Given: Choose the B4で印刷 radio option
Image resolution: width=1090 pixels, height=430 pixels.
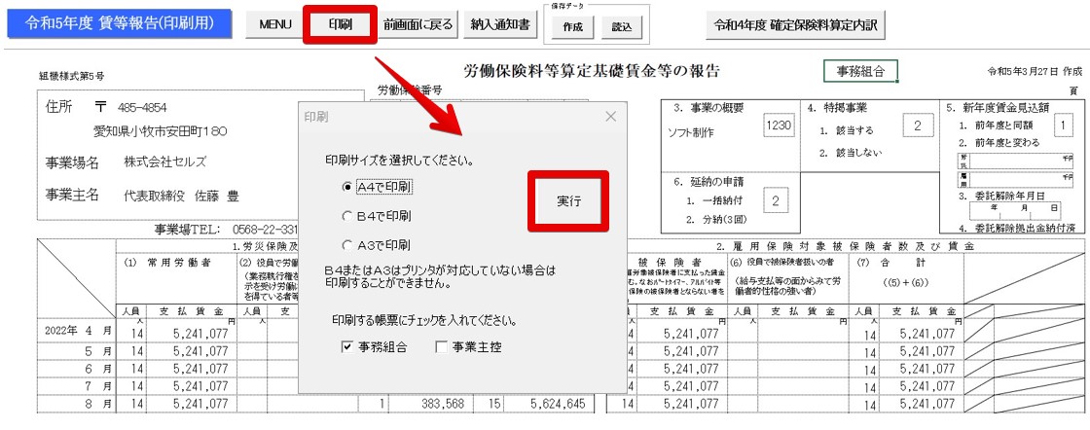Looking at the screenshot, I should 345,215.
